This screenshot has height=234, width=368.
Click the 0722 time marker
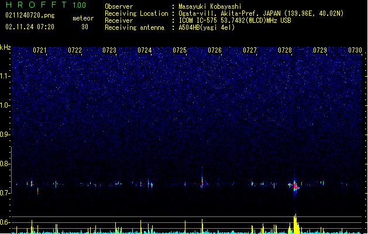[x=75, y=50]
